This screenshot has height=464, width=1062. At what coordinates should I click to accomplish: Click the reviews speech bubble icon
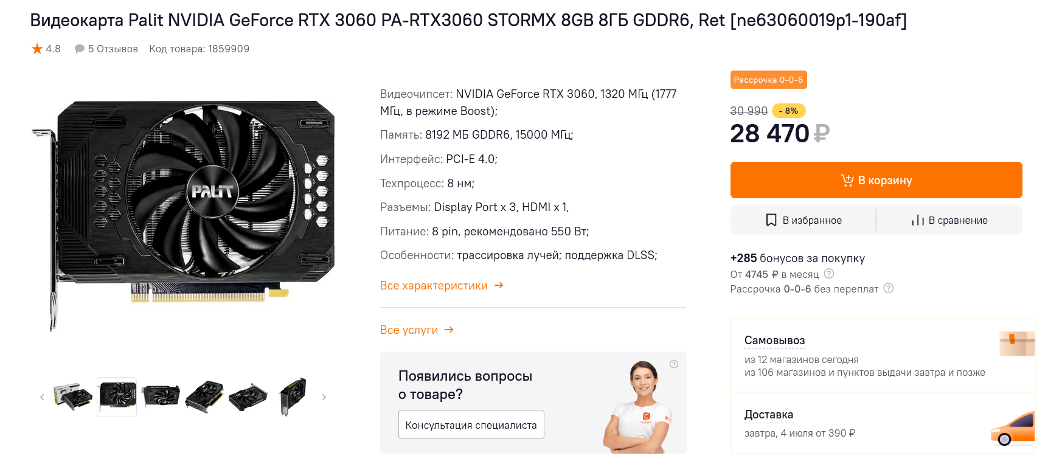point(79,49)
